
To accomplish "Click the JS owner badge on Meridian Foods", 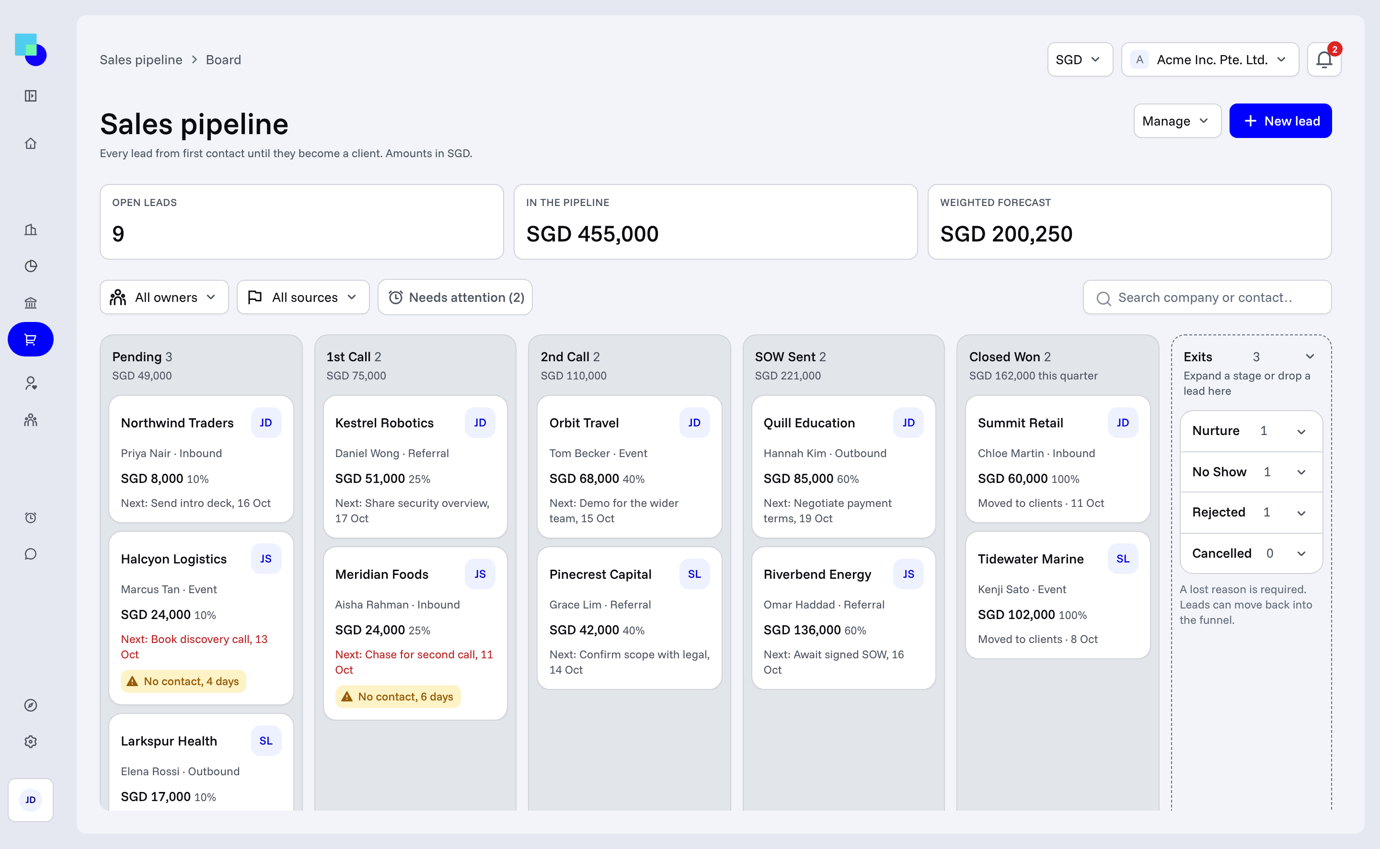I will click(480, 574).
